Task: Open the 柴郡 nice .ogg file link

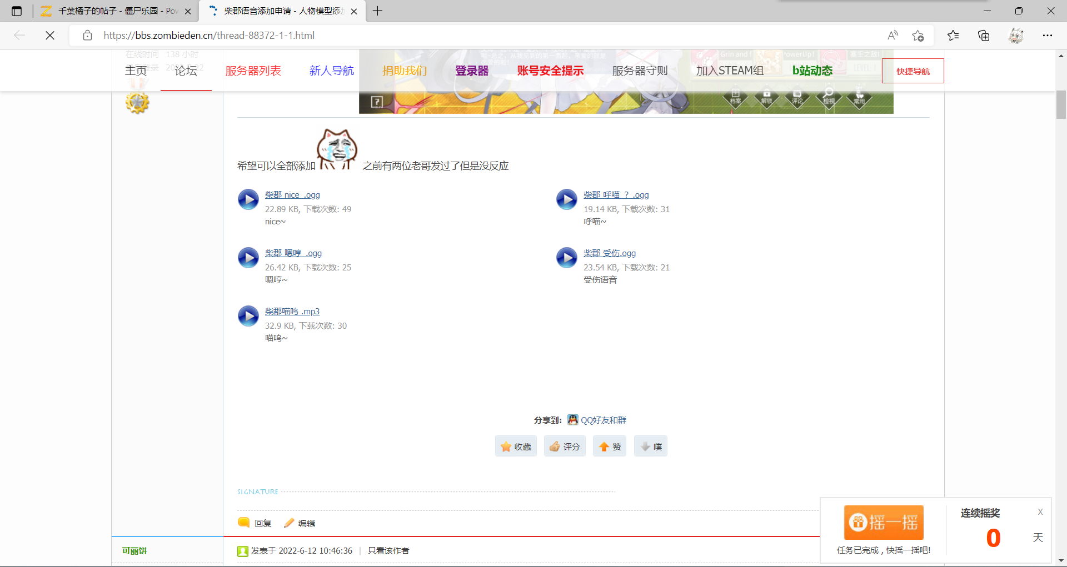Action: pyautogui.click(x=292, y=195)
